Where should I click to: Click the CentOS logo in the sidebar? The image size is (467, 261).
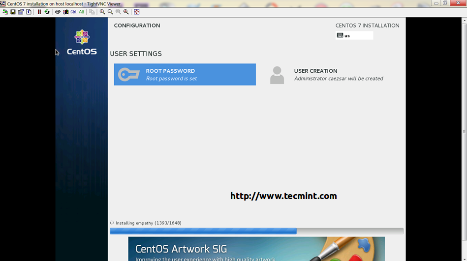pos(82,42)
